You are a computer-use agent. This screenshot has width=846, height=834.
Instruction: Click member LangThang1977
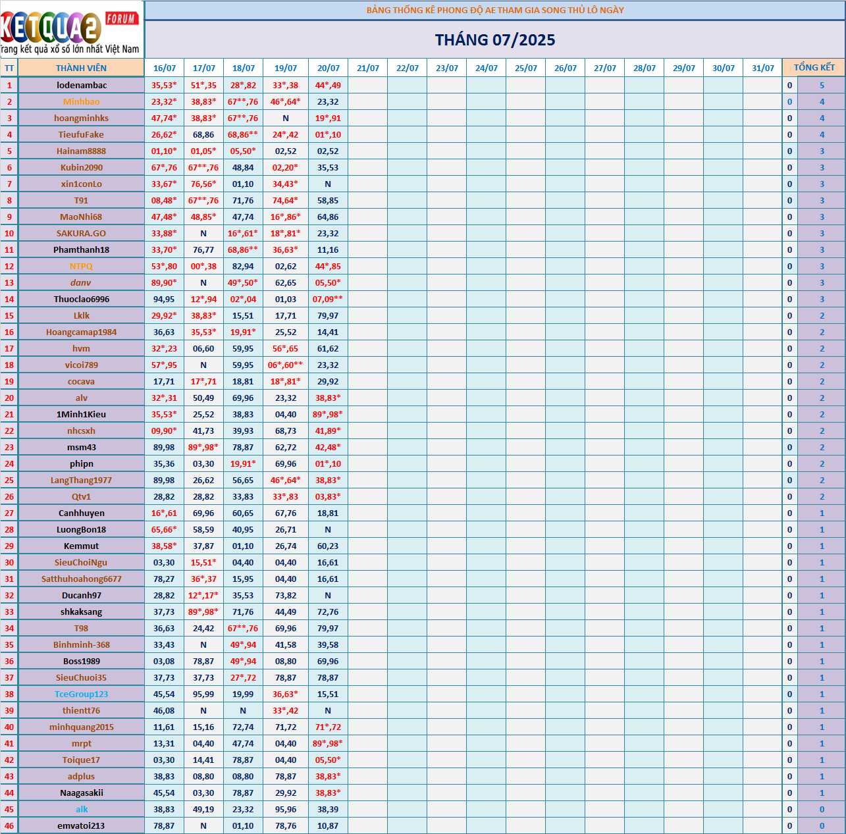click(x=82, y=480)
